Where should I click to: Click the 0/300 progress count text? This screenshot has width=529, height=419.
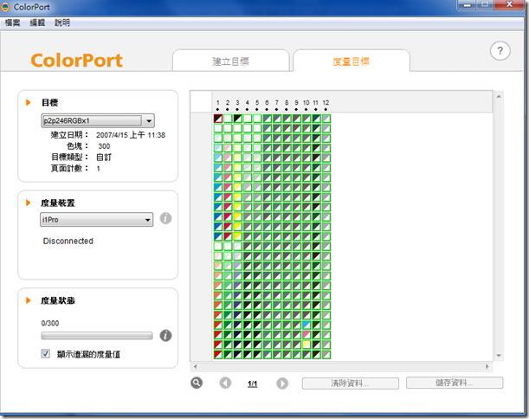[x=50, y=323]
